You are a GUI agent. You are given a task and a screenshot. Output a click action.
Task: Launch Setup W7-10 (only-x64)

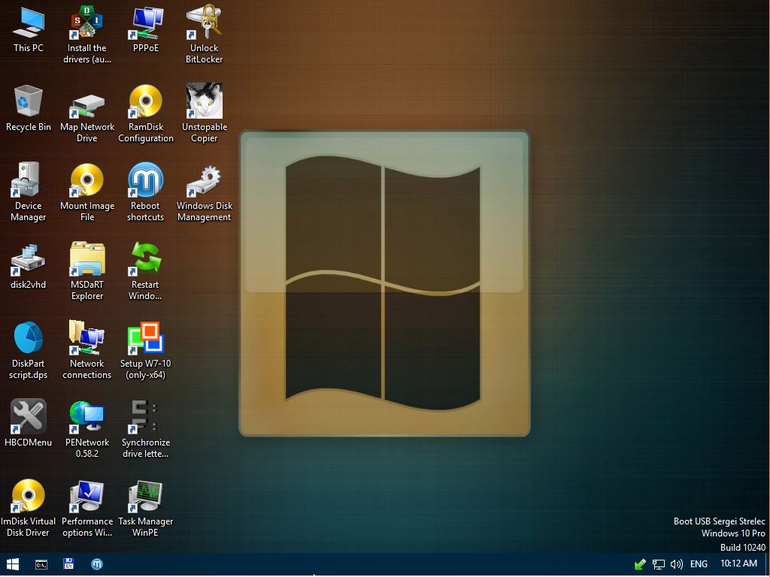(145, 338)
